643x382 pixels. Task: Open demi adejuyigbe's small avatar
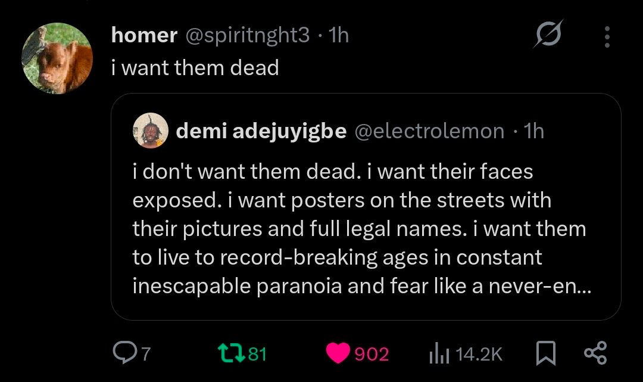pyautogui.click(x=149, y=130)
